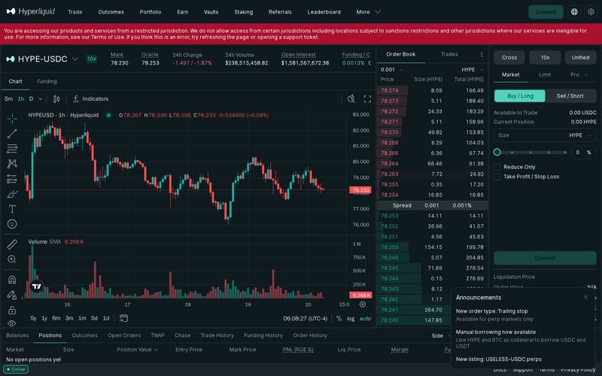The image size is (602, 376).
Task: Open the Fibonacci retracement tools
Action: pyautogui.click(x=12, y=148)
